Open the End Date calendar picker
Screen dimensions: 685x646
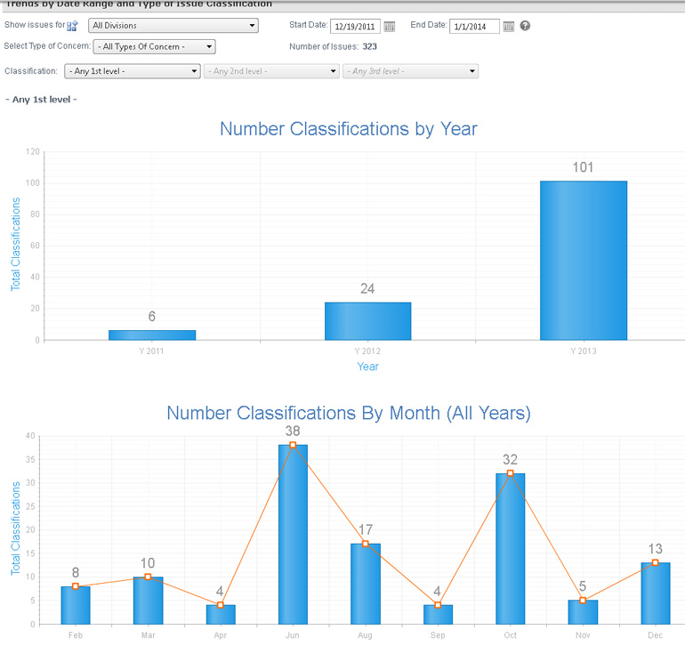tap(509, 27)
